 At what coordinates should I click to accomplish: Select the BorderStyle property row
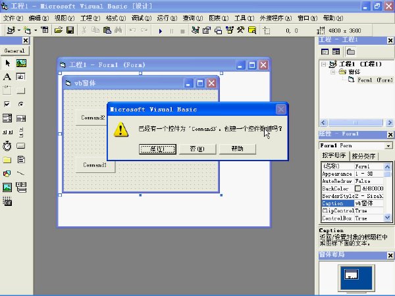pyautogui.click(x=353, y=196)
